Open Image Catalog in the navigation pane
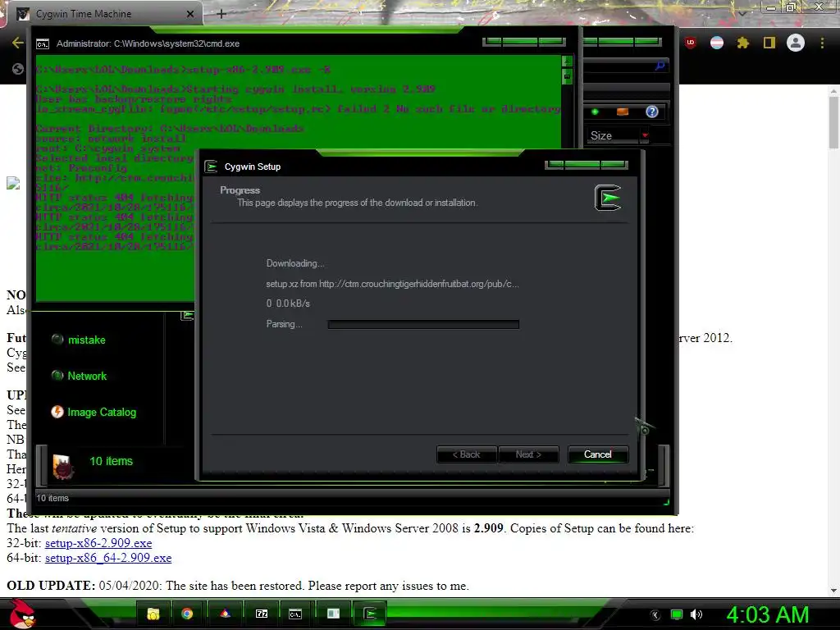Viewport: 840px width, 630px height. point(102,412)
